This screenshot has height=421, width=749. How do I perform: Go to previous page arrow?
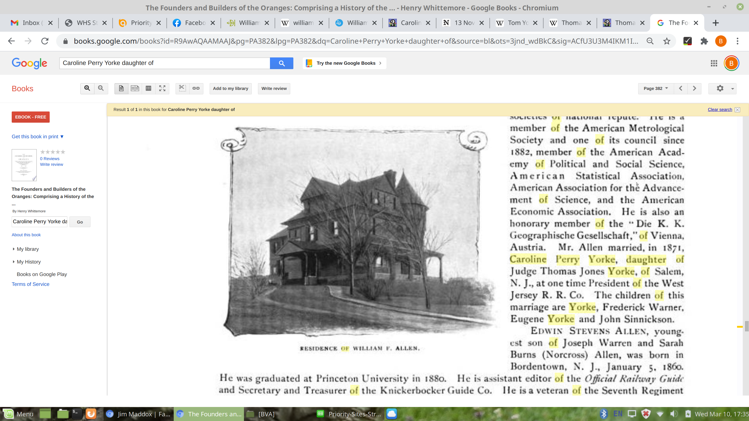tap(681, 88)
